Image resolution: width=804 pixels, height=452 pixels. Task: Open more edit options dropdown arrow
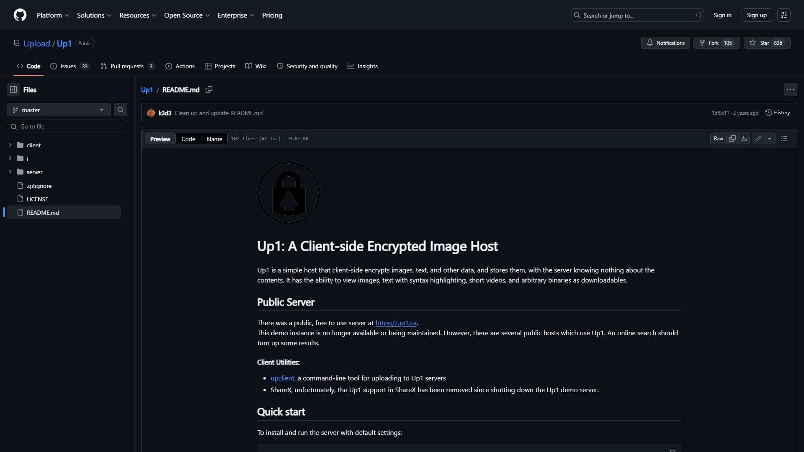(x=770, y=139)
